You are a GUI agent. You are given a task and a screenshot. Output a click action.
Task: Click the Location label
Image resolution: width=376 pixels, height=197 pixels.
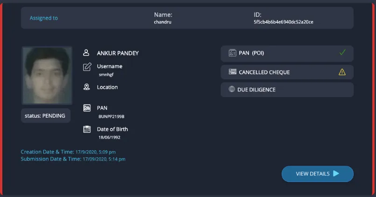point(107,87)
